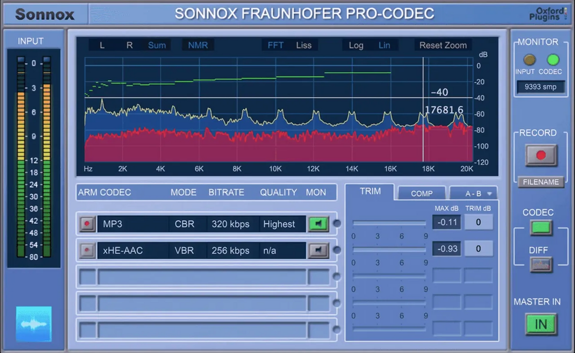The image size is (575, 353).
Task: Click the MP3 TRIM dB value field
Action: 479,222
